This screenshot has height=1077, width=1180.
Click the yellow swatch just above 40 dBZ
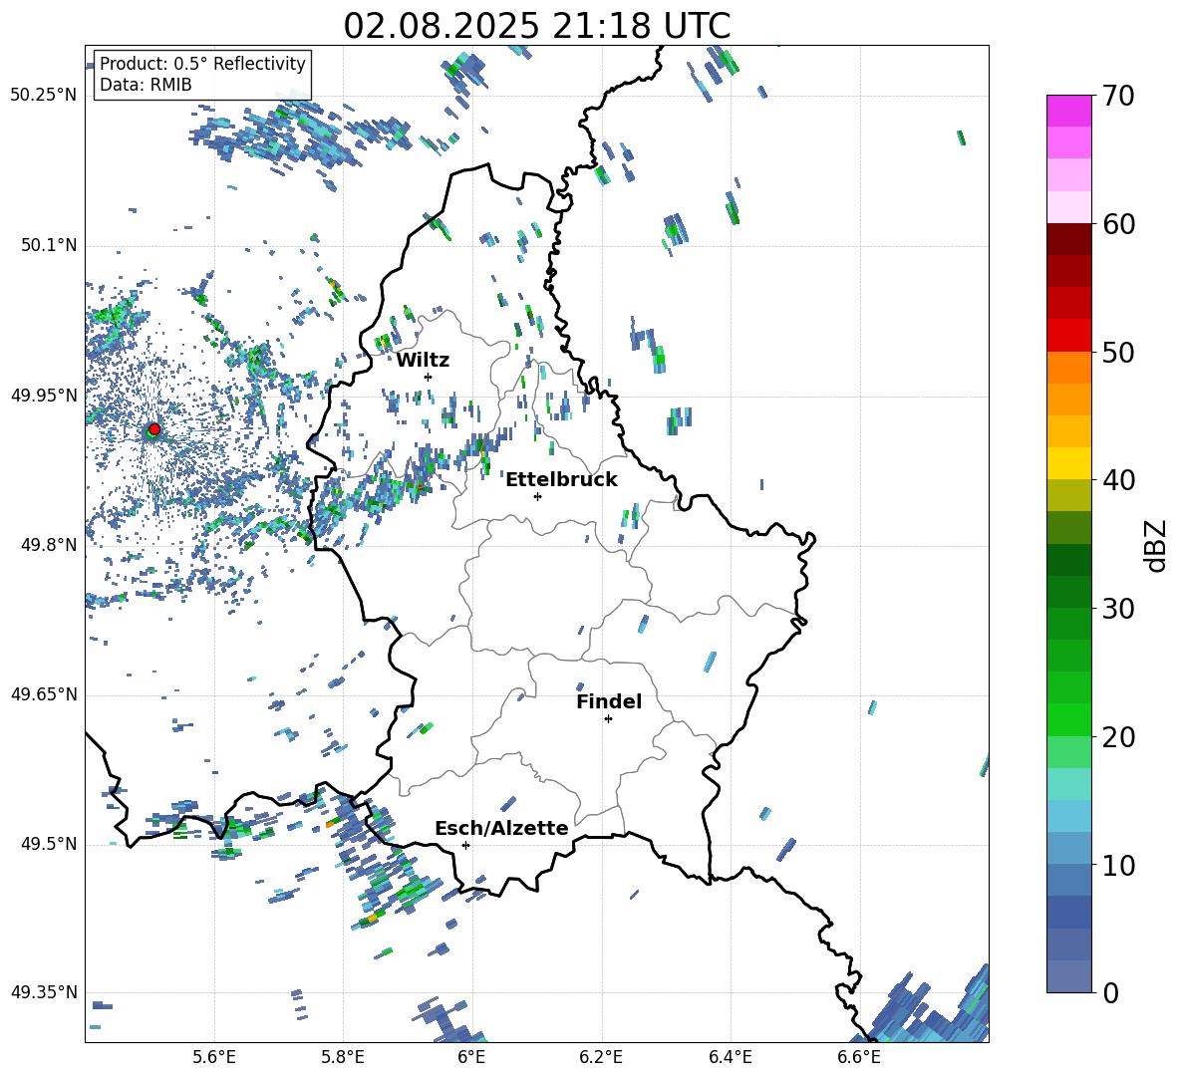point(1068,463)
